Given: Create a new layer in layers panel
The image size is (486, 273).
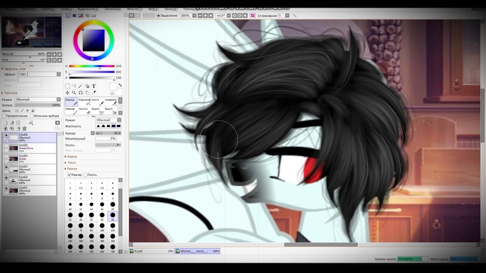Looking at the screenshot, I should pyautogui.click(x=5, y=123).
